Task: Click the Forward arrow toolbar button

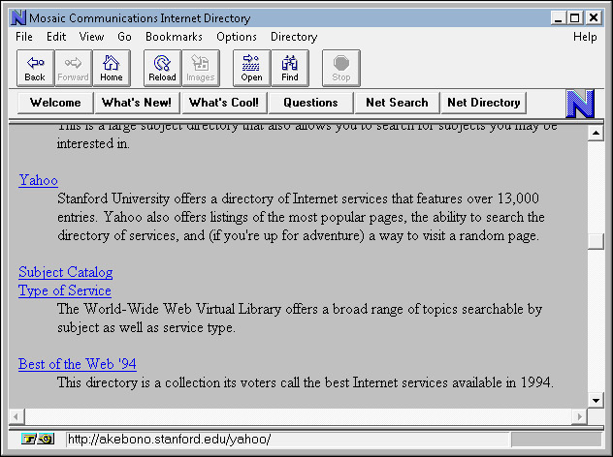Action: tap(73, 68)
